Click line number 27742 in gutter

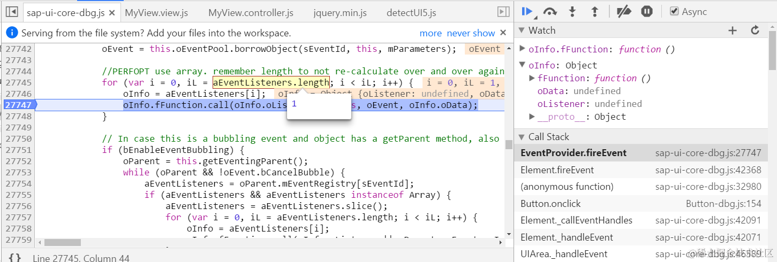tap(19, 49)
